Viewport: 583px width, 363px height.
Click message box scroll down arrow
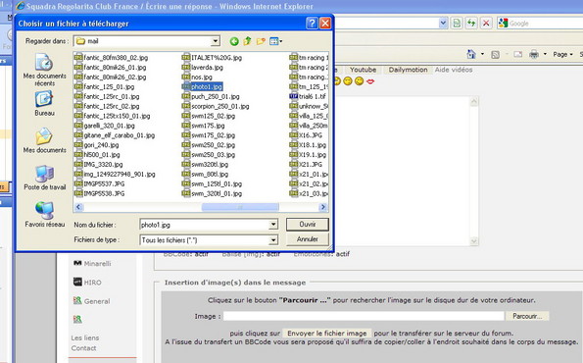(473, 241)
